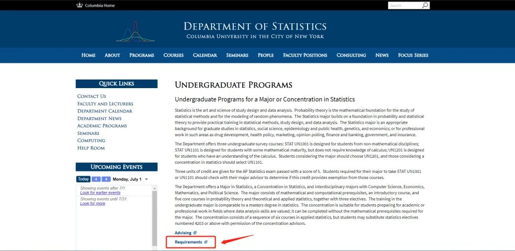The height and width of the screenshot is (251, 515).
Task: Open the Help Room quick link
Action: [91, 148]
